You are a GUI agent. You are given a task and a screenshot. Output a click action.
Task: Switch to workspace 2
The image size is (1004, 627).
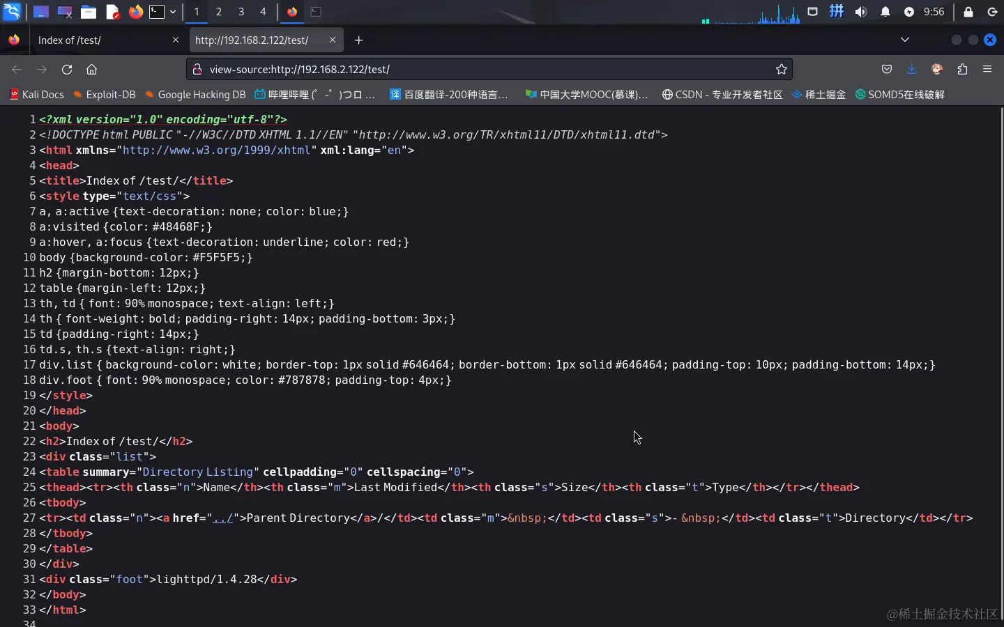[219, 12]
